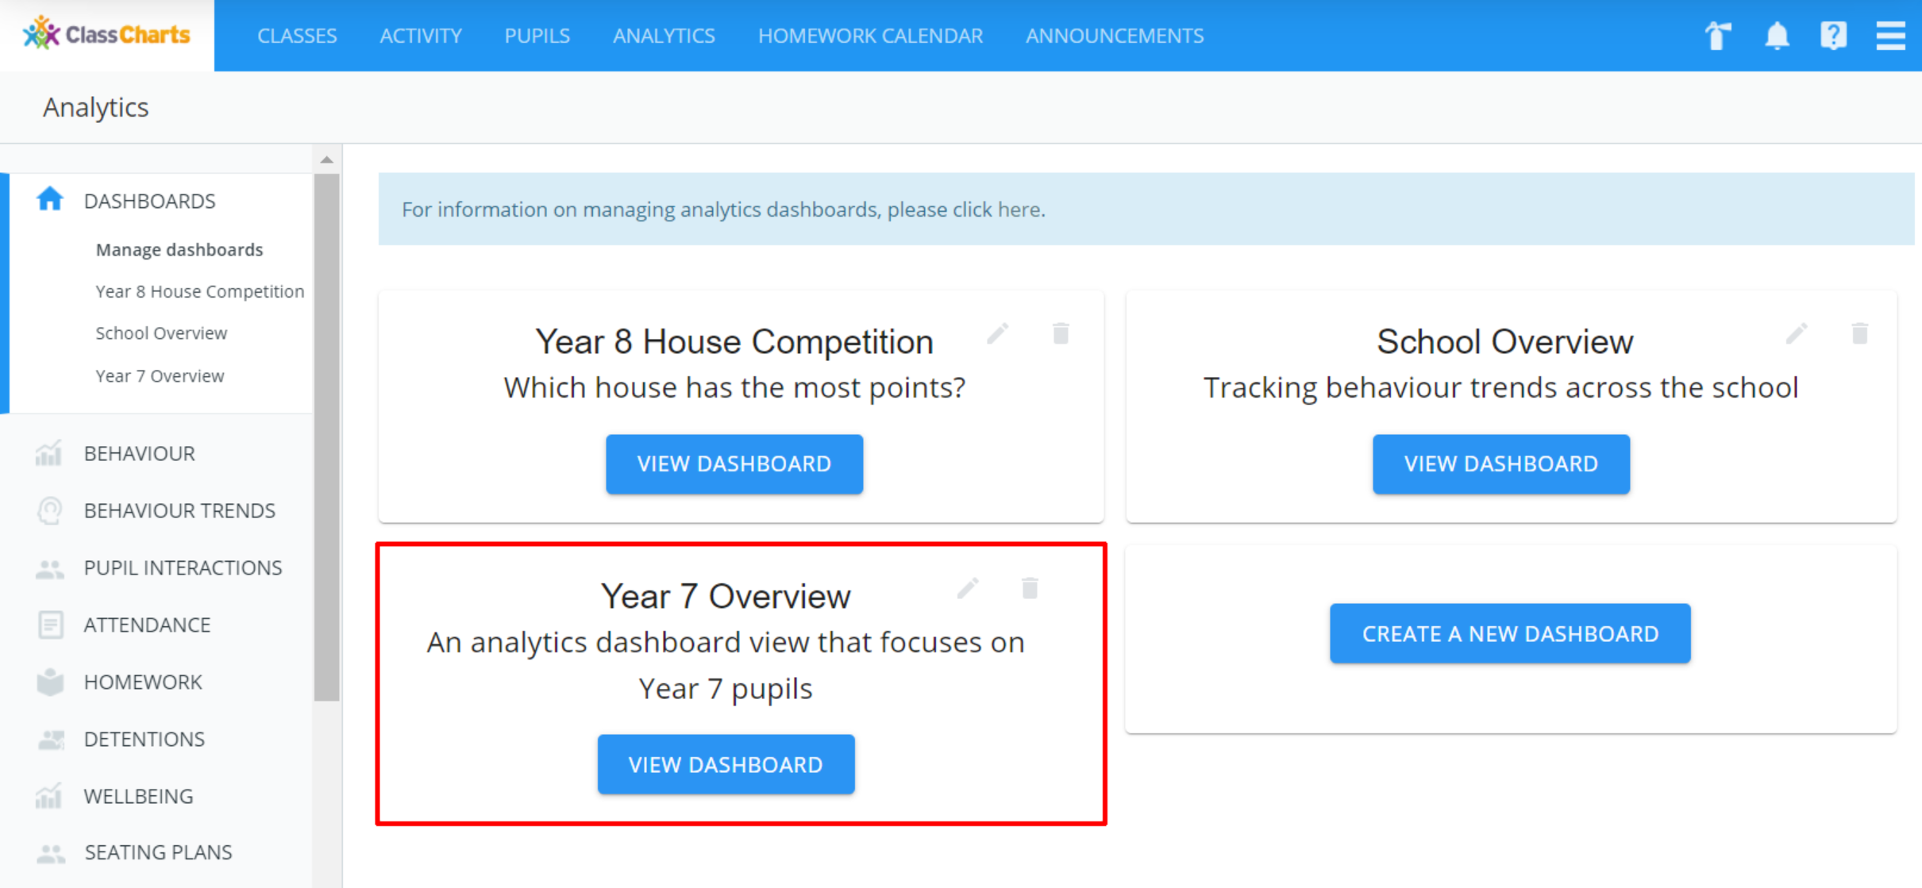Click the Behaviour chart icon
The height and width of the screenshot is (888, 1922).
[x=49, y=453]
